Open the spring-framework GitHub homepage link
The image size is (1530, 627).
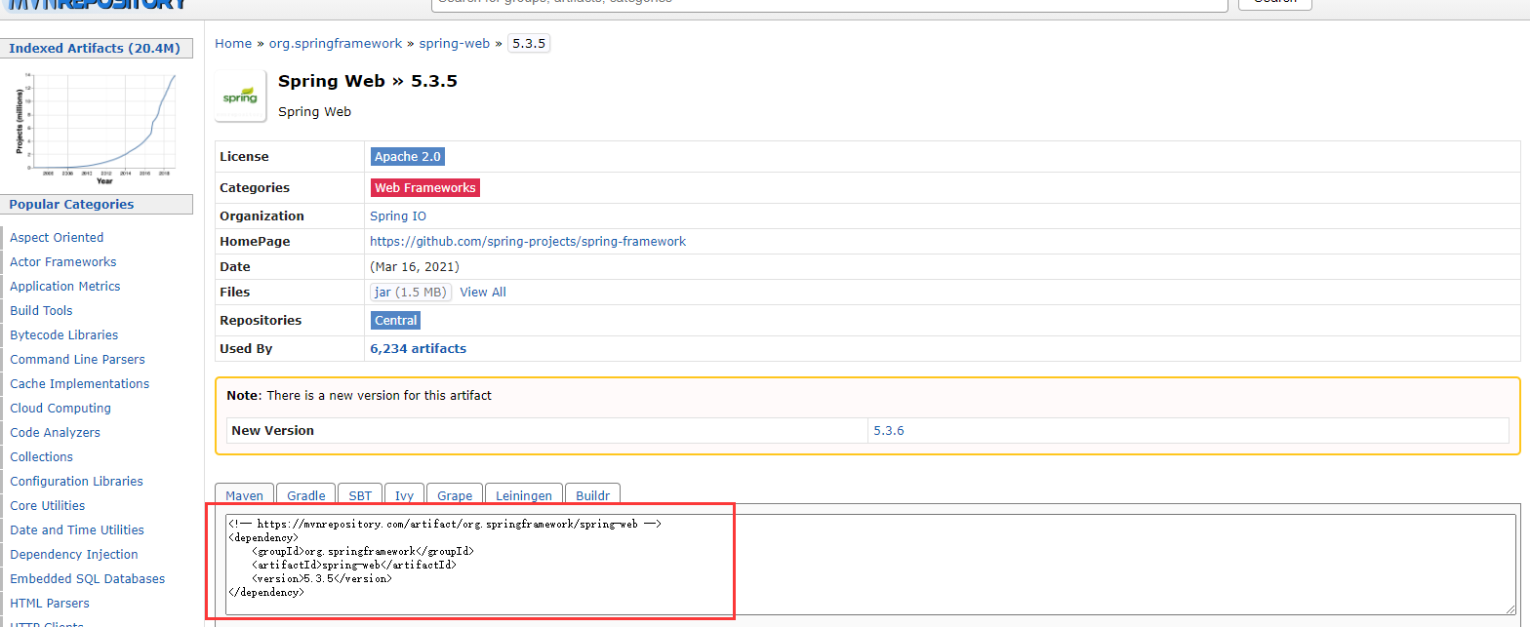click(x=528, y=241)
